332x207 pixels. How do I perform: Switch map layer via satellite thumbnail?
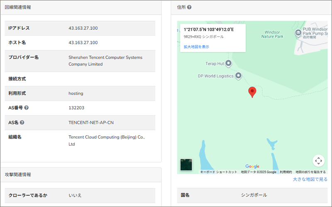[186, 164]
